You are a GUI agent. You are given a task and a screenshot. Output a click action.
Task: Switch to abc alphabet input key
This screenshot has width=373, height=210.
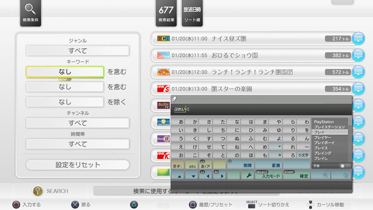[192, 165]
